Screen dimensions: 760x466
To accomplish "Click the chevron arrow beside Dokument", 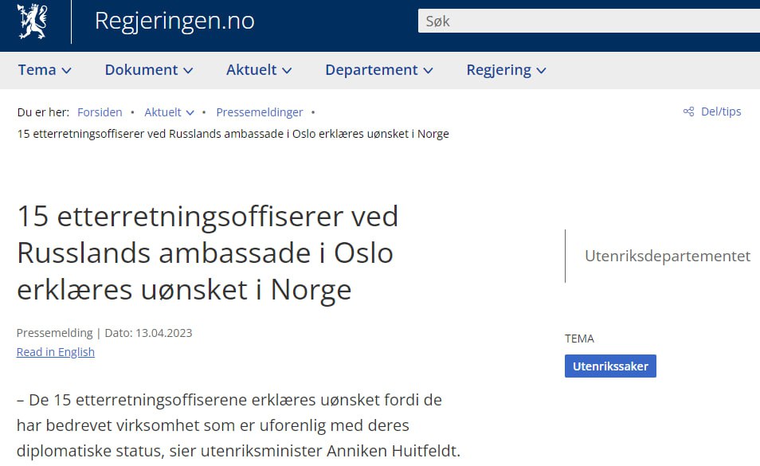I will click(x=188, y=71).
